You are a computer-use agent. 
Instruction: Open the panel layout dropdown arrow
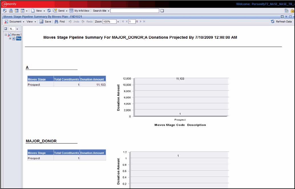click(x=27, y=11)
